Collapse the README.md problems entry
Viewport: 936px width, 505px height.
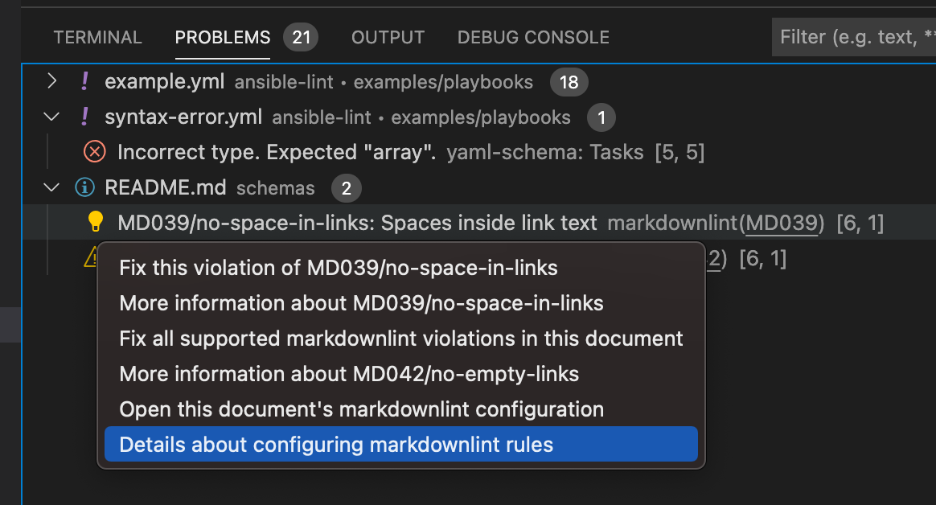pyautogui.click(x=51, y=187)
